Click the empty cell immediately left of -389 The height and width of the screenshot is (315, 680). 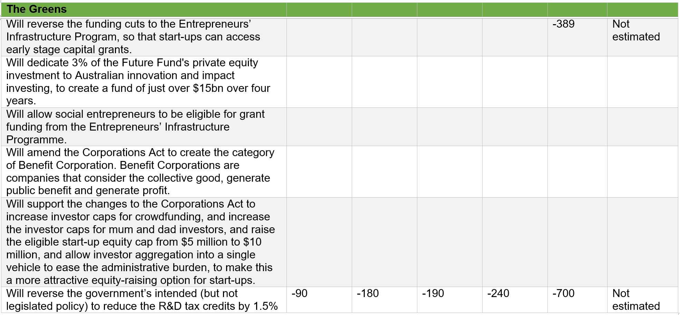515,37
